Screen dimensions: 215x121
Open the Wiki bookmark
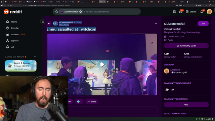click(186, 105)
